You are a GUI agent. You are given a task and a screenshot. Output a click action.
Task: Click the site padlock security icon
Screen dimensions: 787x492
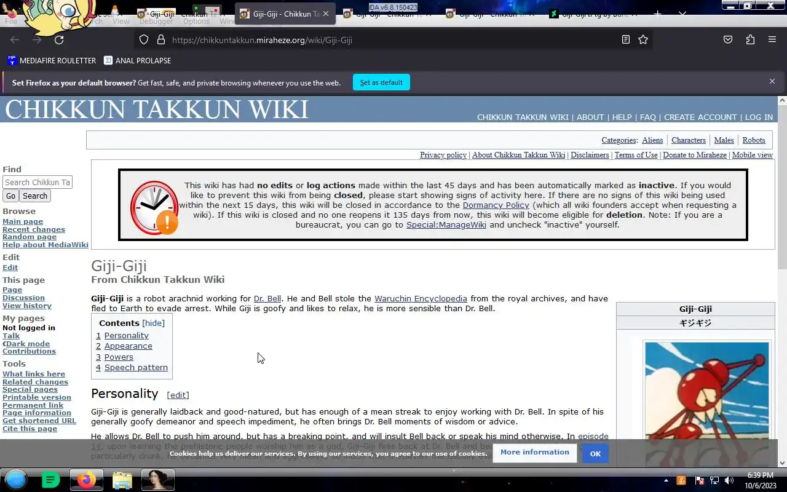(161, 40)
